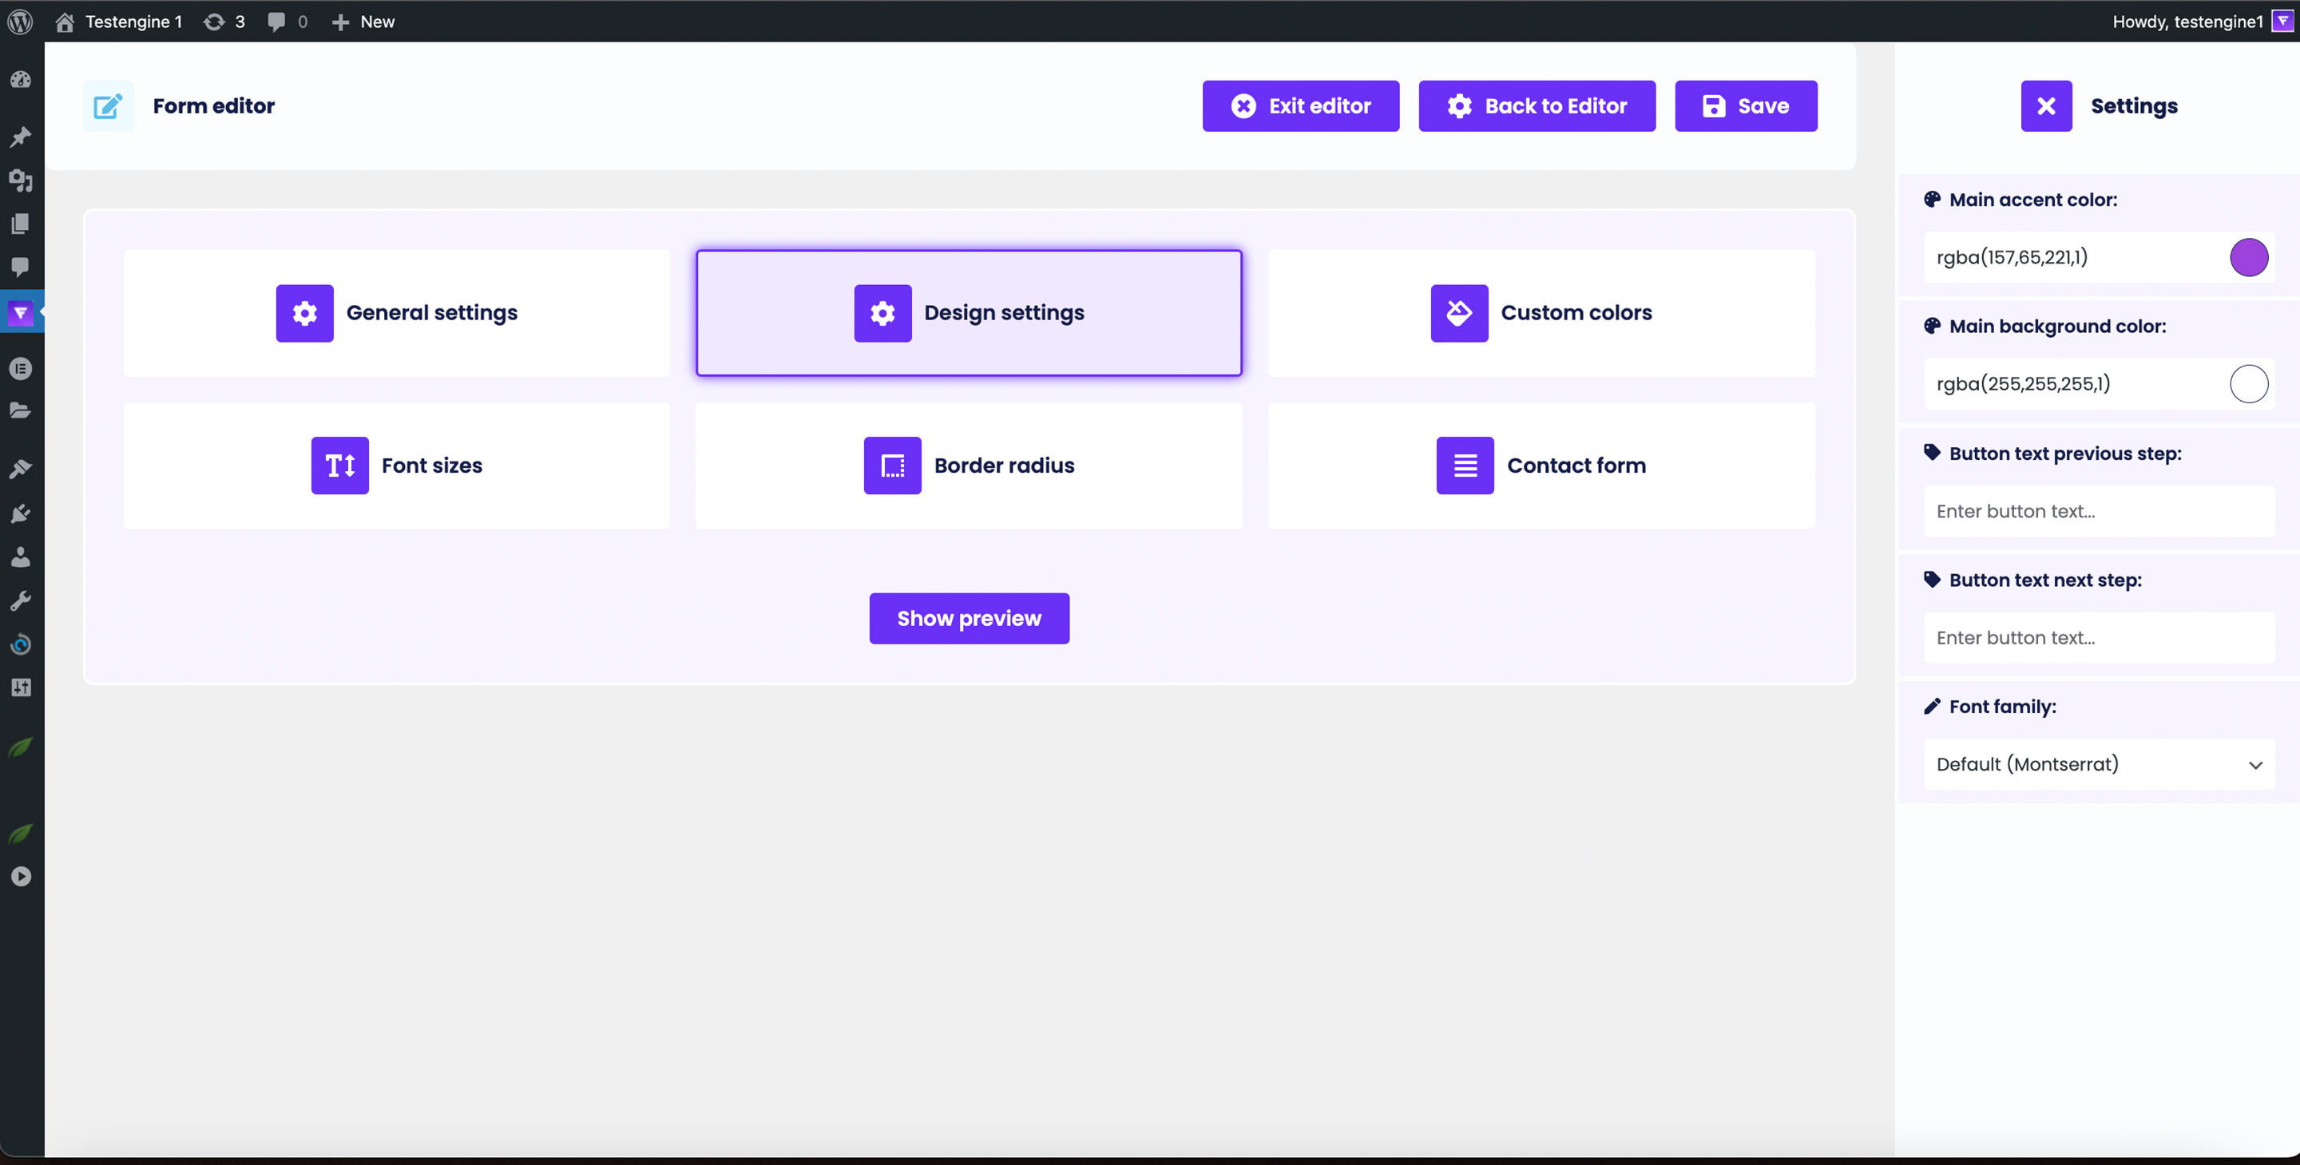Click the blue circular-arrow sidebar icon

pos(21,644)
